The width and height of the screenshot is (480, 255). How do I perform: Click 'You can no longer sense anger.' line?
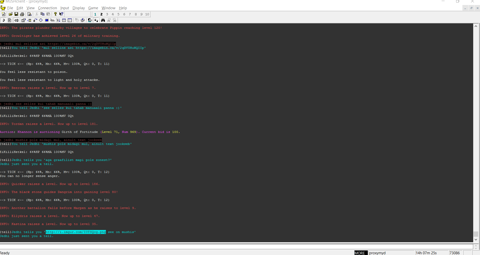[30, 176]
